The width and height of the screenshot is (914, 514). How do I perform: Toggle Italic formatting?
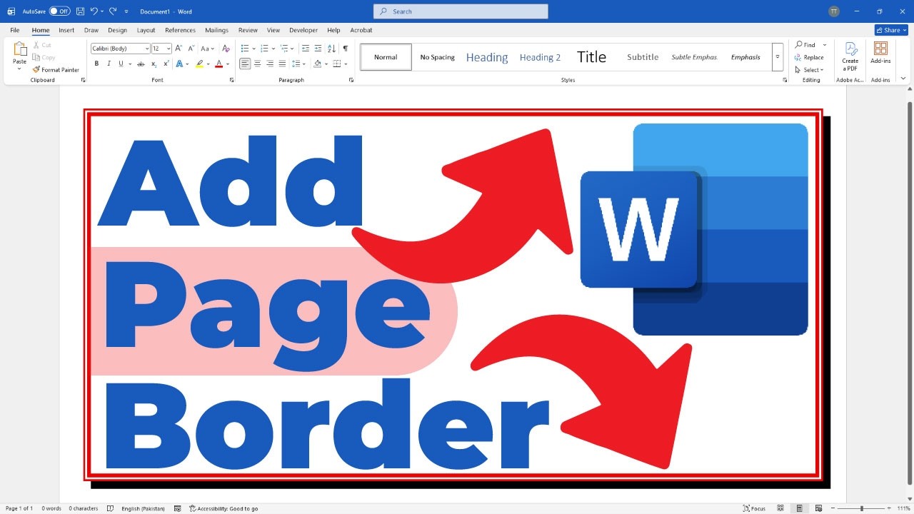(x=109, y=64)
